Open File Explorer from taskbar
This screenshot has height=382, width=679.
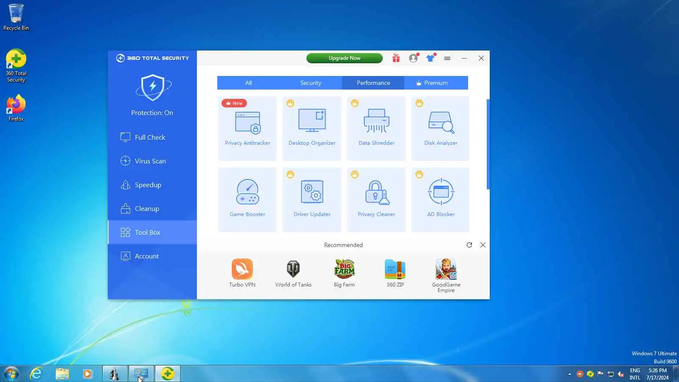[x=62, y=374]
